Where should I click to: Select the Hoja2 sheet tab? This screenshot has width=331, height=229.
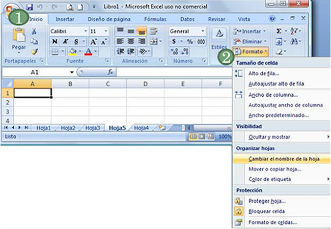coord(68,128)
